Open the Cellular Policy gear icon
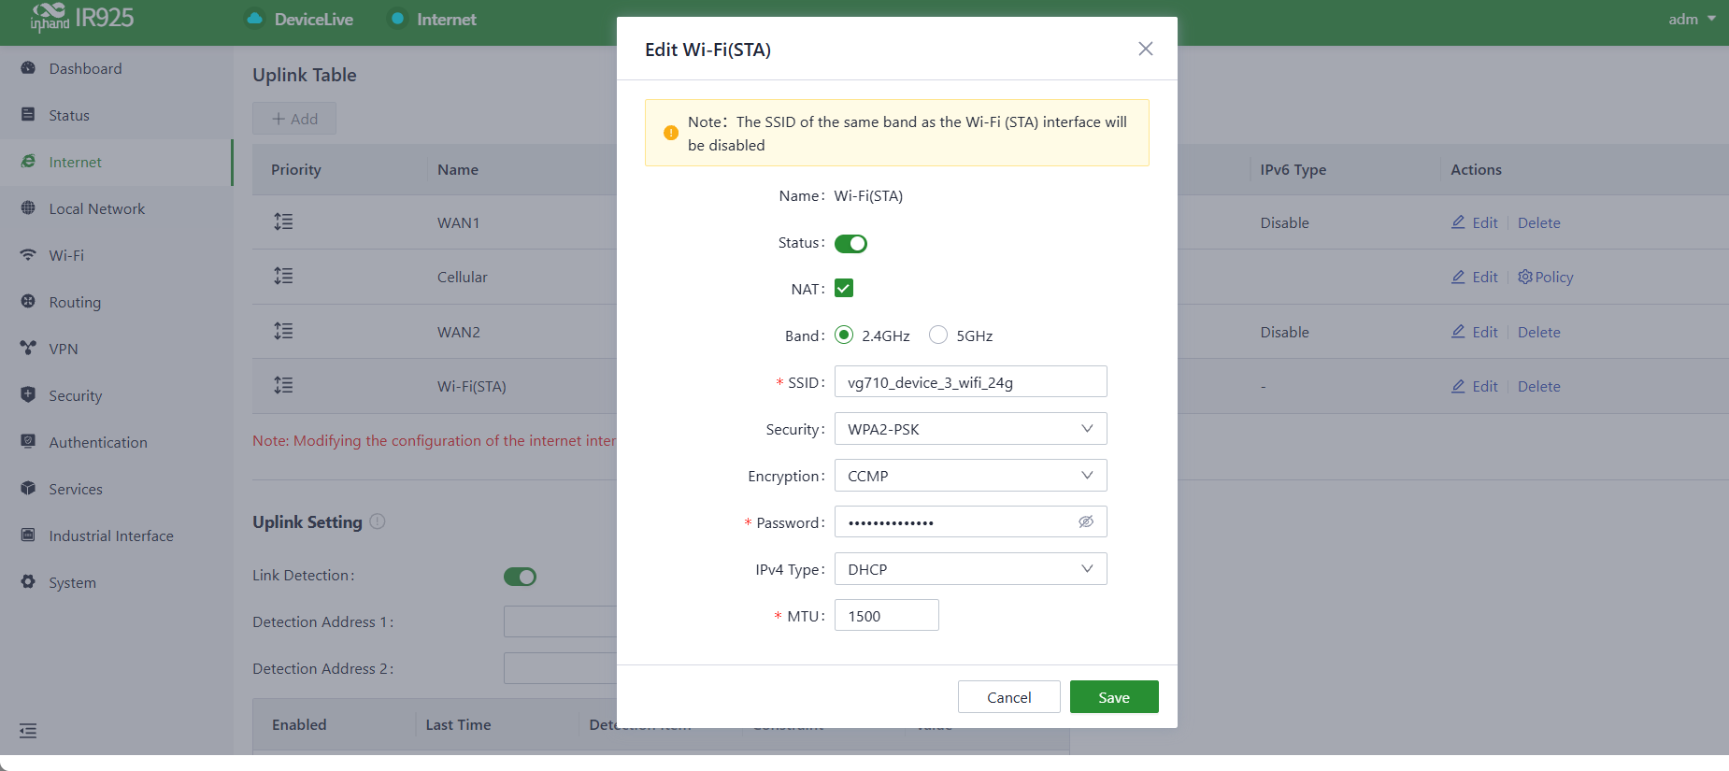The height and width of the screenshot is (771, 1729). (x=1524, y=277)
